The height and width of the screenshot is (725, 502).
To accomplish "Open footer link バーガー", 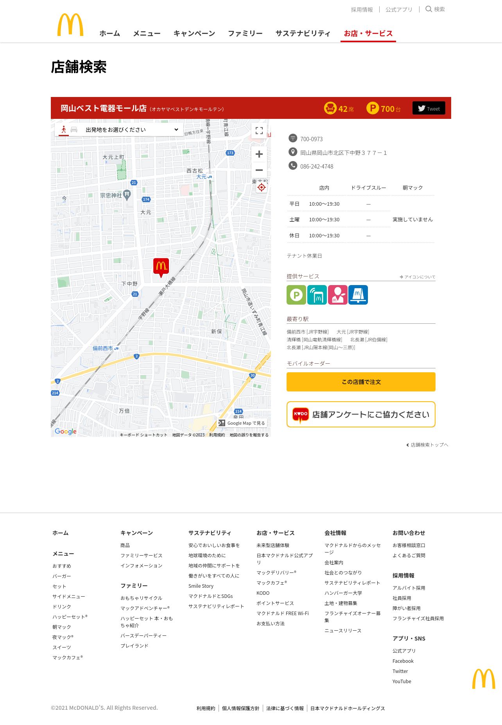I will 62,576.
